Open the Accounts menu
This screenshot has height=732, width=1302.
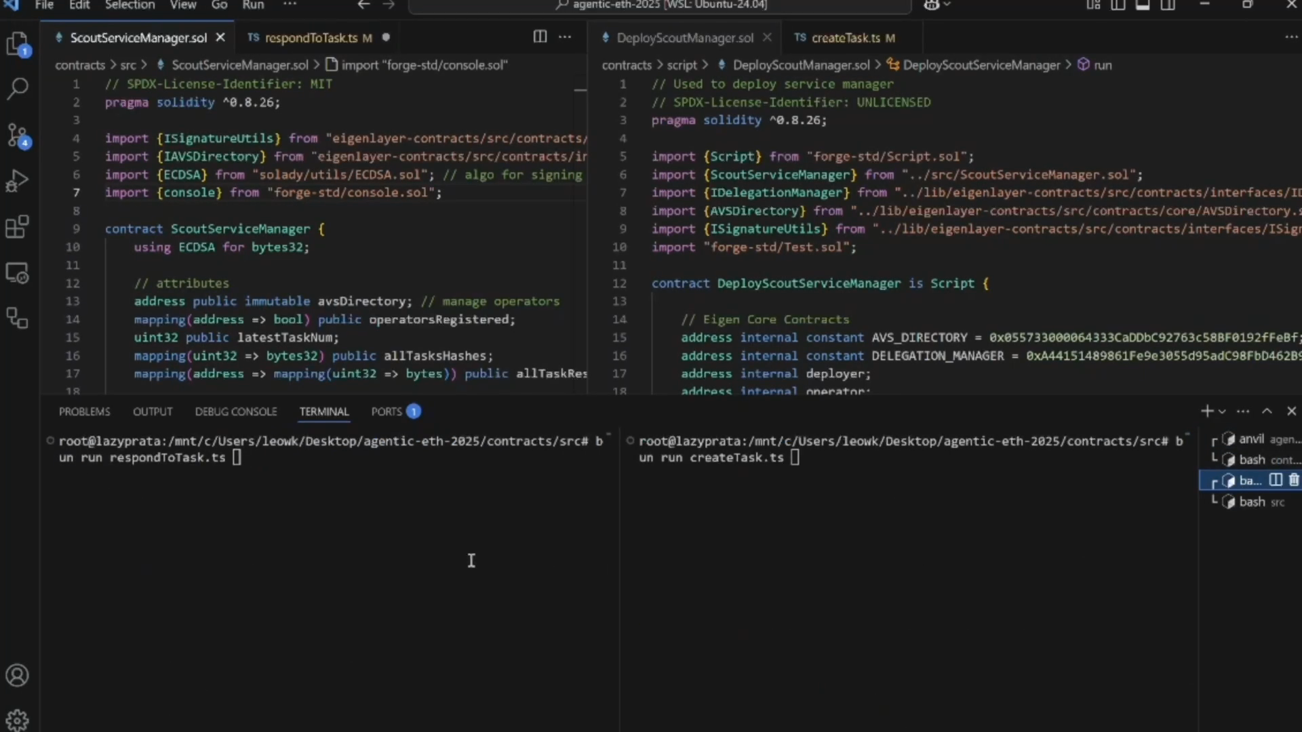(18, 675)
